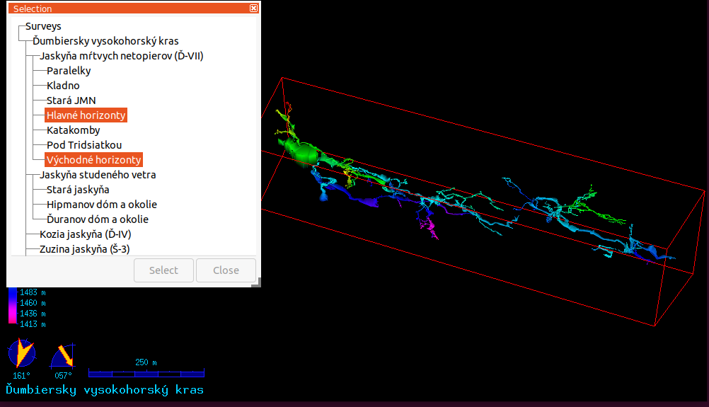Click the Select button
The image size is (709, 407).
(163, 270)
